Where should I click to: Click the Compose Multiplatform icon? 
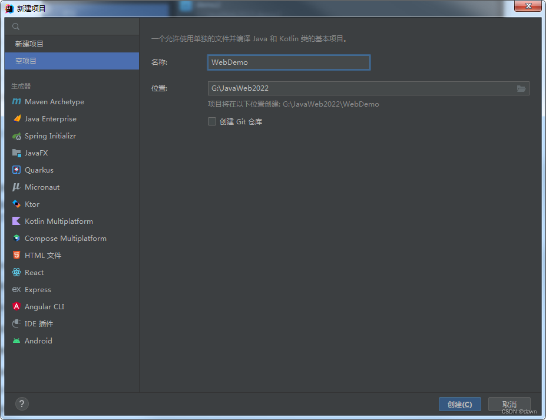pyautogui.click(x=16, y=238)
